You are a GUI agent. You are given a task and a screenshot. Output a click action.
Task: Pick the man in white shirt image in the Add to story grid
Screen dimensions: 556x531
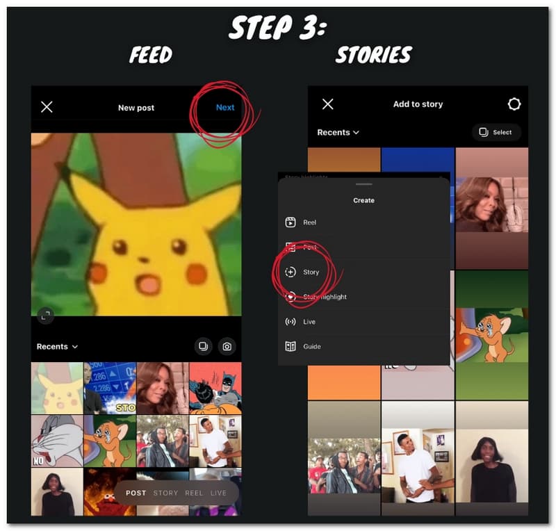418,458
